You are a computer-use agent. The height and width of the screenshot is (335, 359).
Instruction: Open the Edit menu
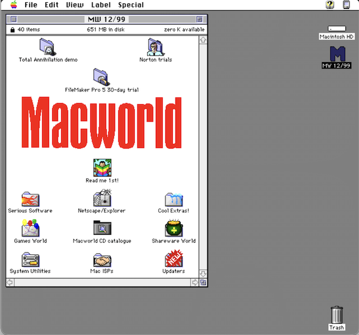click(x=52, y=5)
